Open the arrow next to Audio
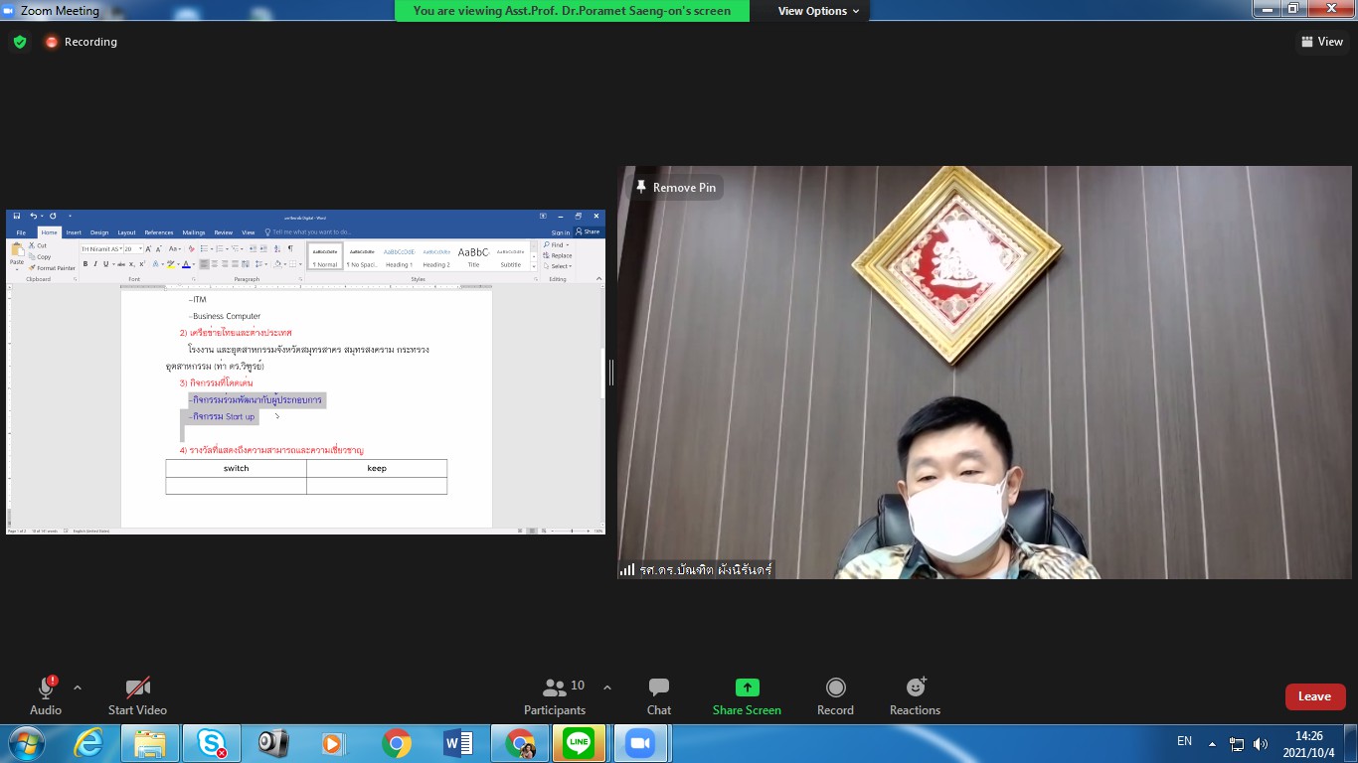The width and height of the screenshot is (1358, 763). pos(78,687)
